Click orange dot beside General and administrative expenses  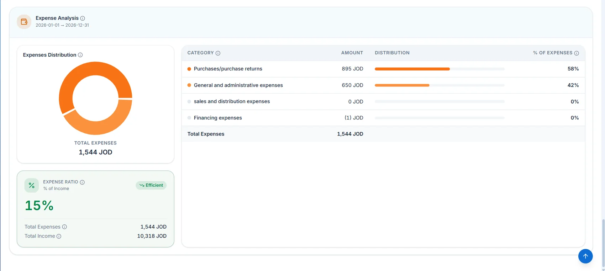pyautogui.click(x=189, y=85)
